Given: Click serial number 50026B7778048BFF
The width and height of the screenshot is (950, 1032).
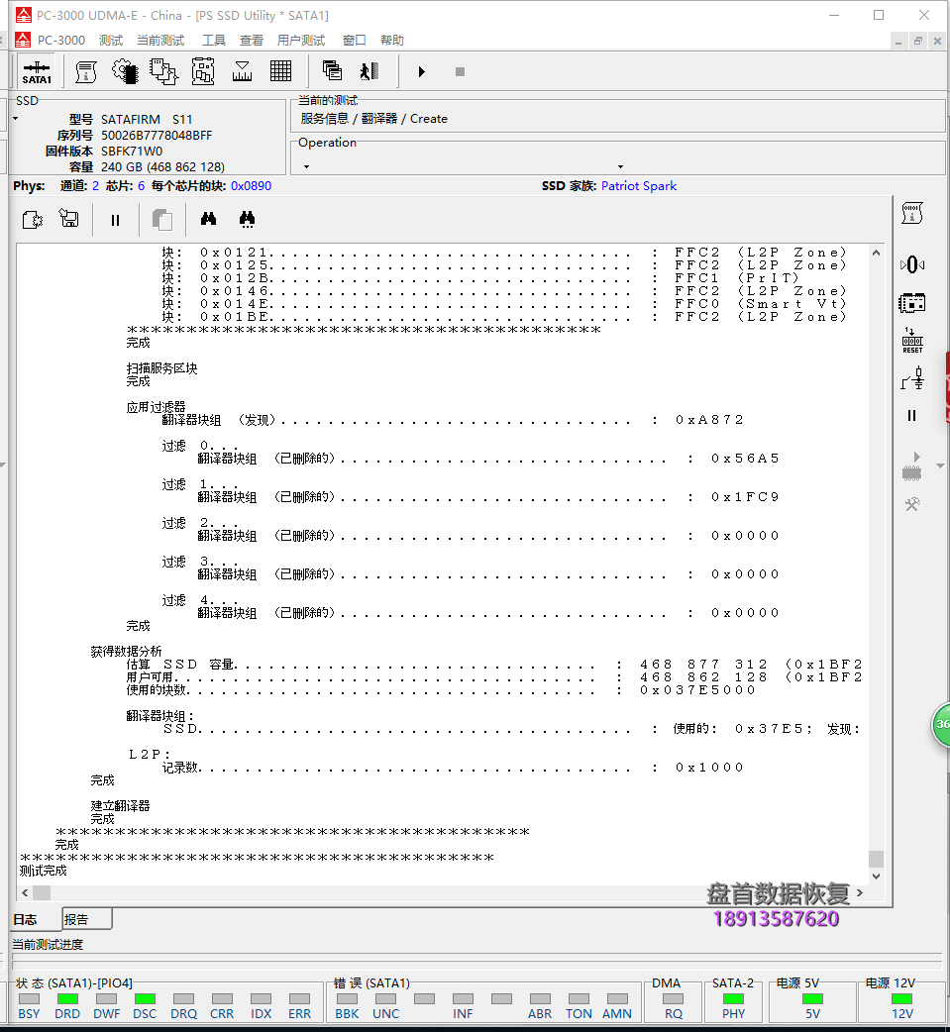Looking at the screenshot, I should tap(157, 136).
